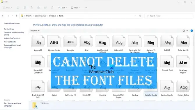Refresh the Fonts folder view
The width and height of the screenshot is (195, 110).
pyautogui.click(x=140, y=16)
